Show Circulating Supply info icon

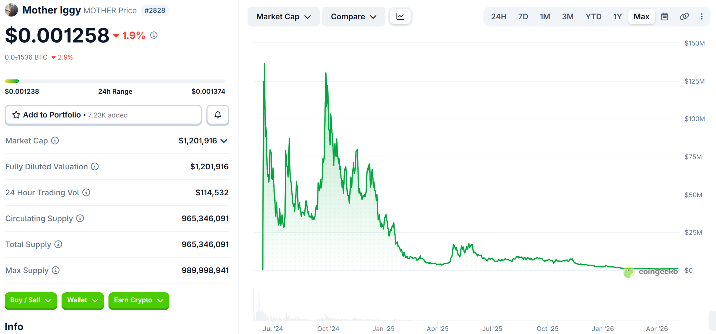(x=80, y=218)
